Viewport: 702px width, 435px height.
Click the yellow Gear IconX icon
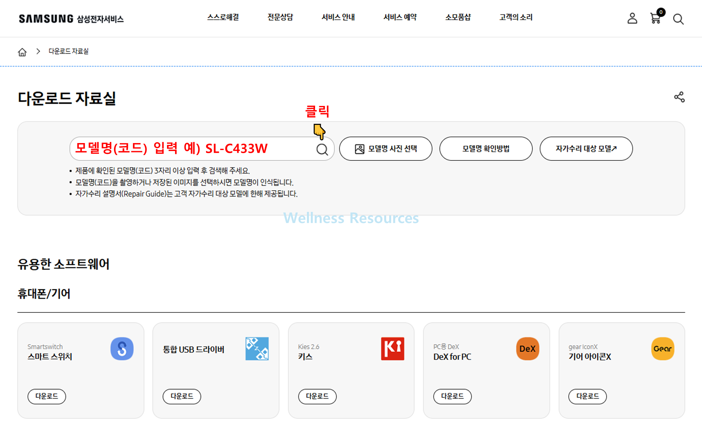tap(663, 349)
